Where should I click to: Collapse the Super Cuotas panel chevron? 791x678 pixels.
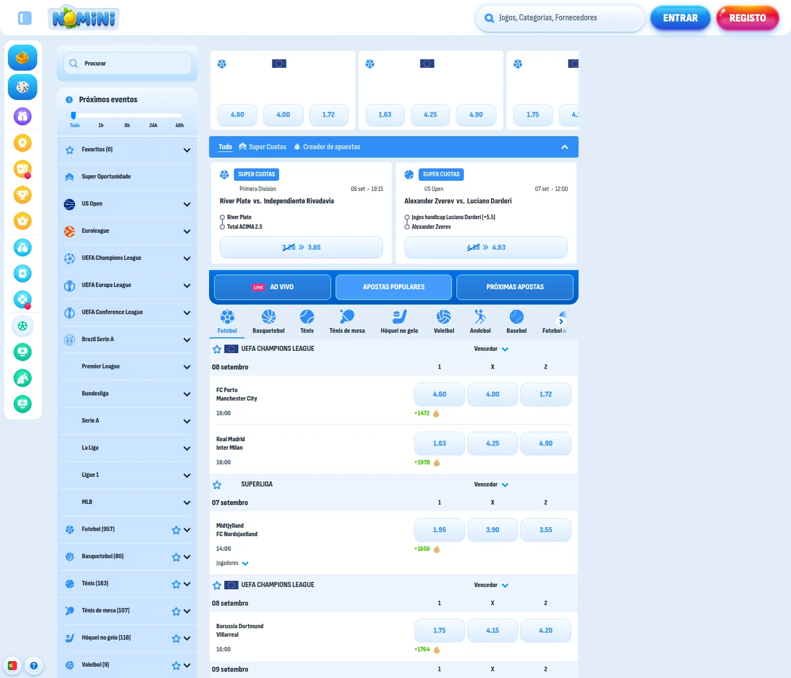(564, 147)
